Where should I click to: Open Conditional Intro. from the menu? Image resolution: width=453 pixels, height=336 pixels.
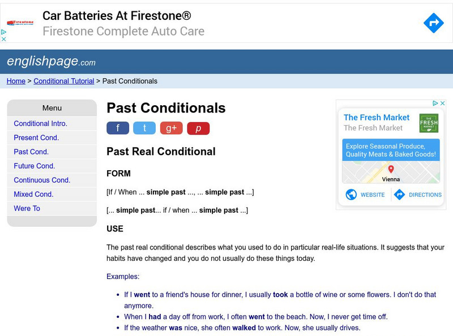click(x=40, y=123)
